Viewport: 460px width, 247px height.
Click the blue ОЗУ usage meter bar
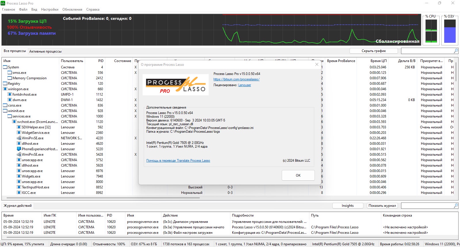pos(450,35)
